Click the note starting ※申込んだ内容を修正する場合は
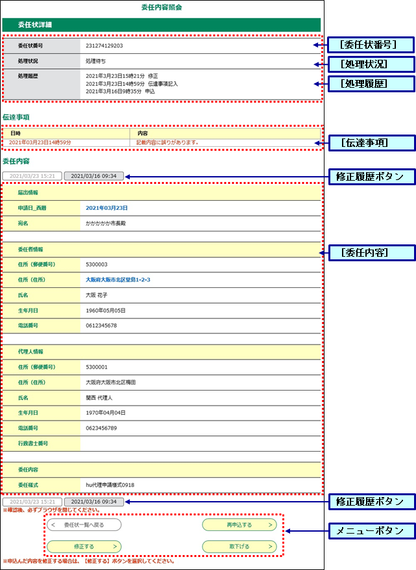Image resolution: width=416 pixels, height=570 pixels. point(89,562)
